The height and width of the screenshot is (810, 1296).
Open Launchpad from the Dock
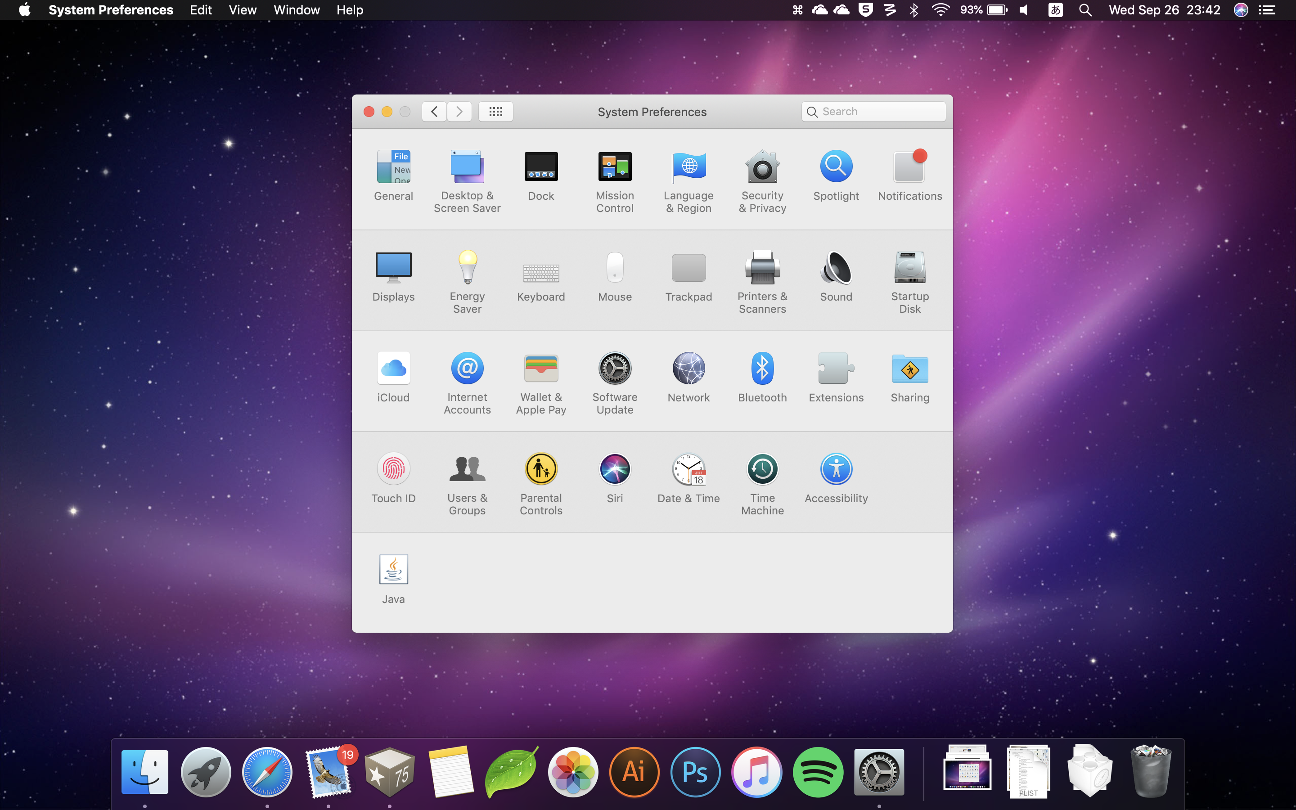coord(206,772)
